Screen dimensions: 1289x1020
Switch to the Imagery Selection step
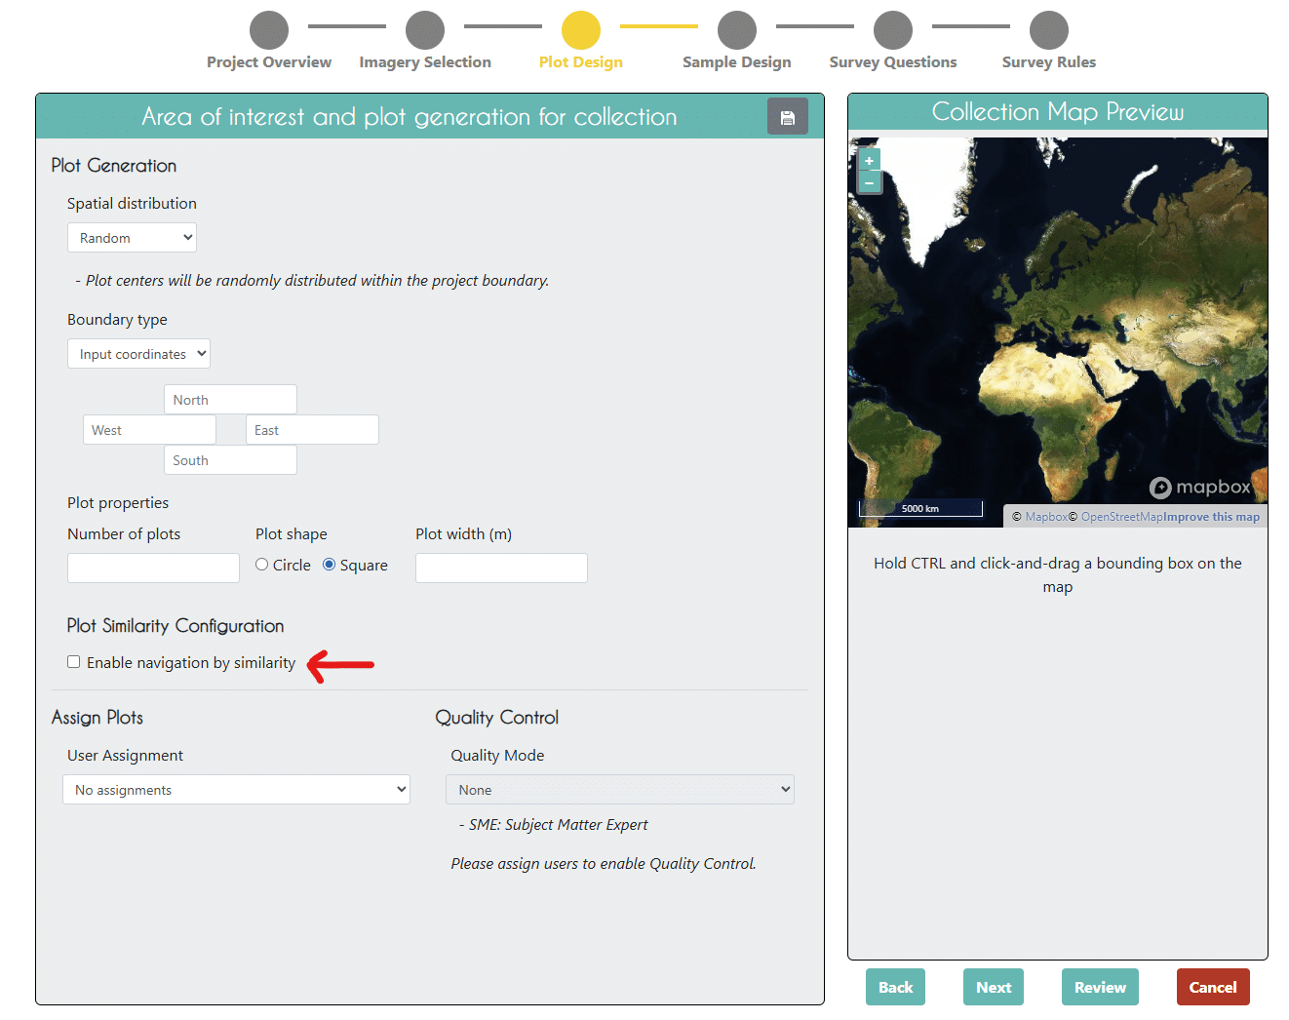click(x=425, y=30)
